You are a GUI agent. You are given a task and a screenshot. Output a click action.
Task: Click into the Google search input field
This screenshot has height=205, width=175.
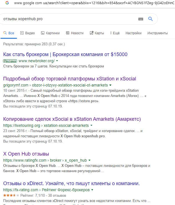click(x=69, y=19)
